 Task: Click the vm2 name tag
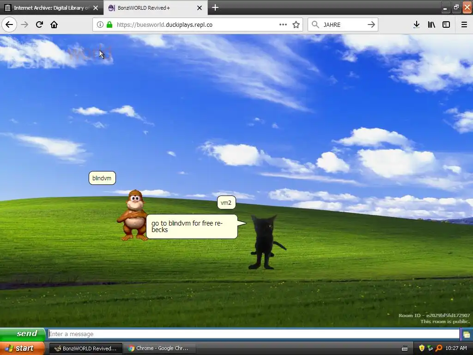226,202
